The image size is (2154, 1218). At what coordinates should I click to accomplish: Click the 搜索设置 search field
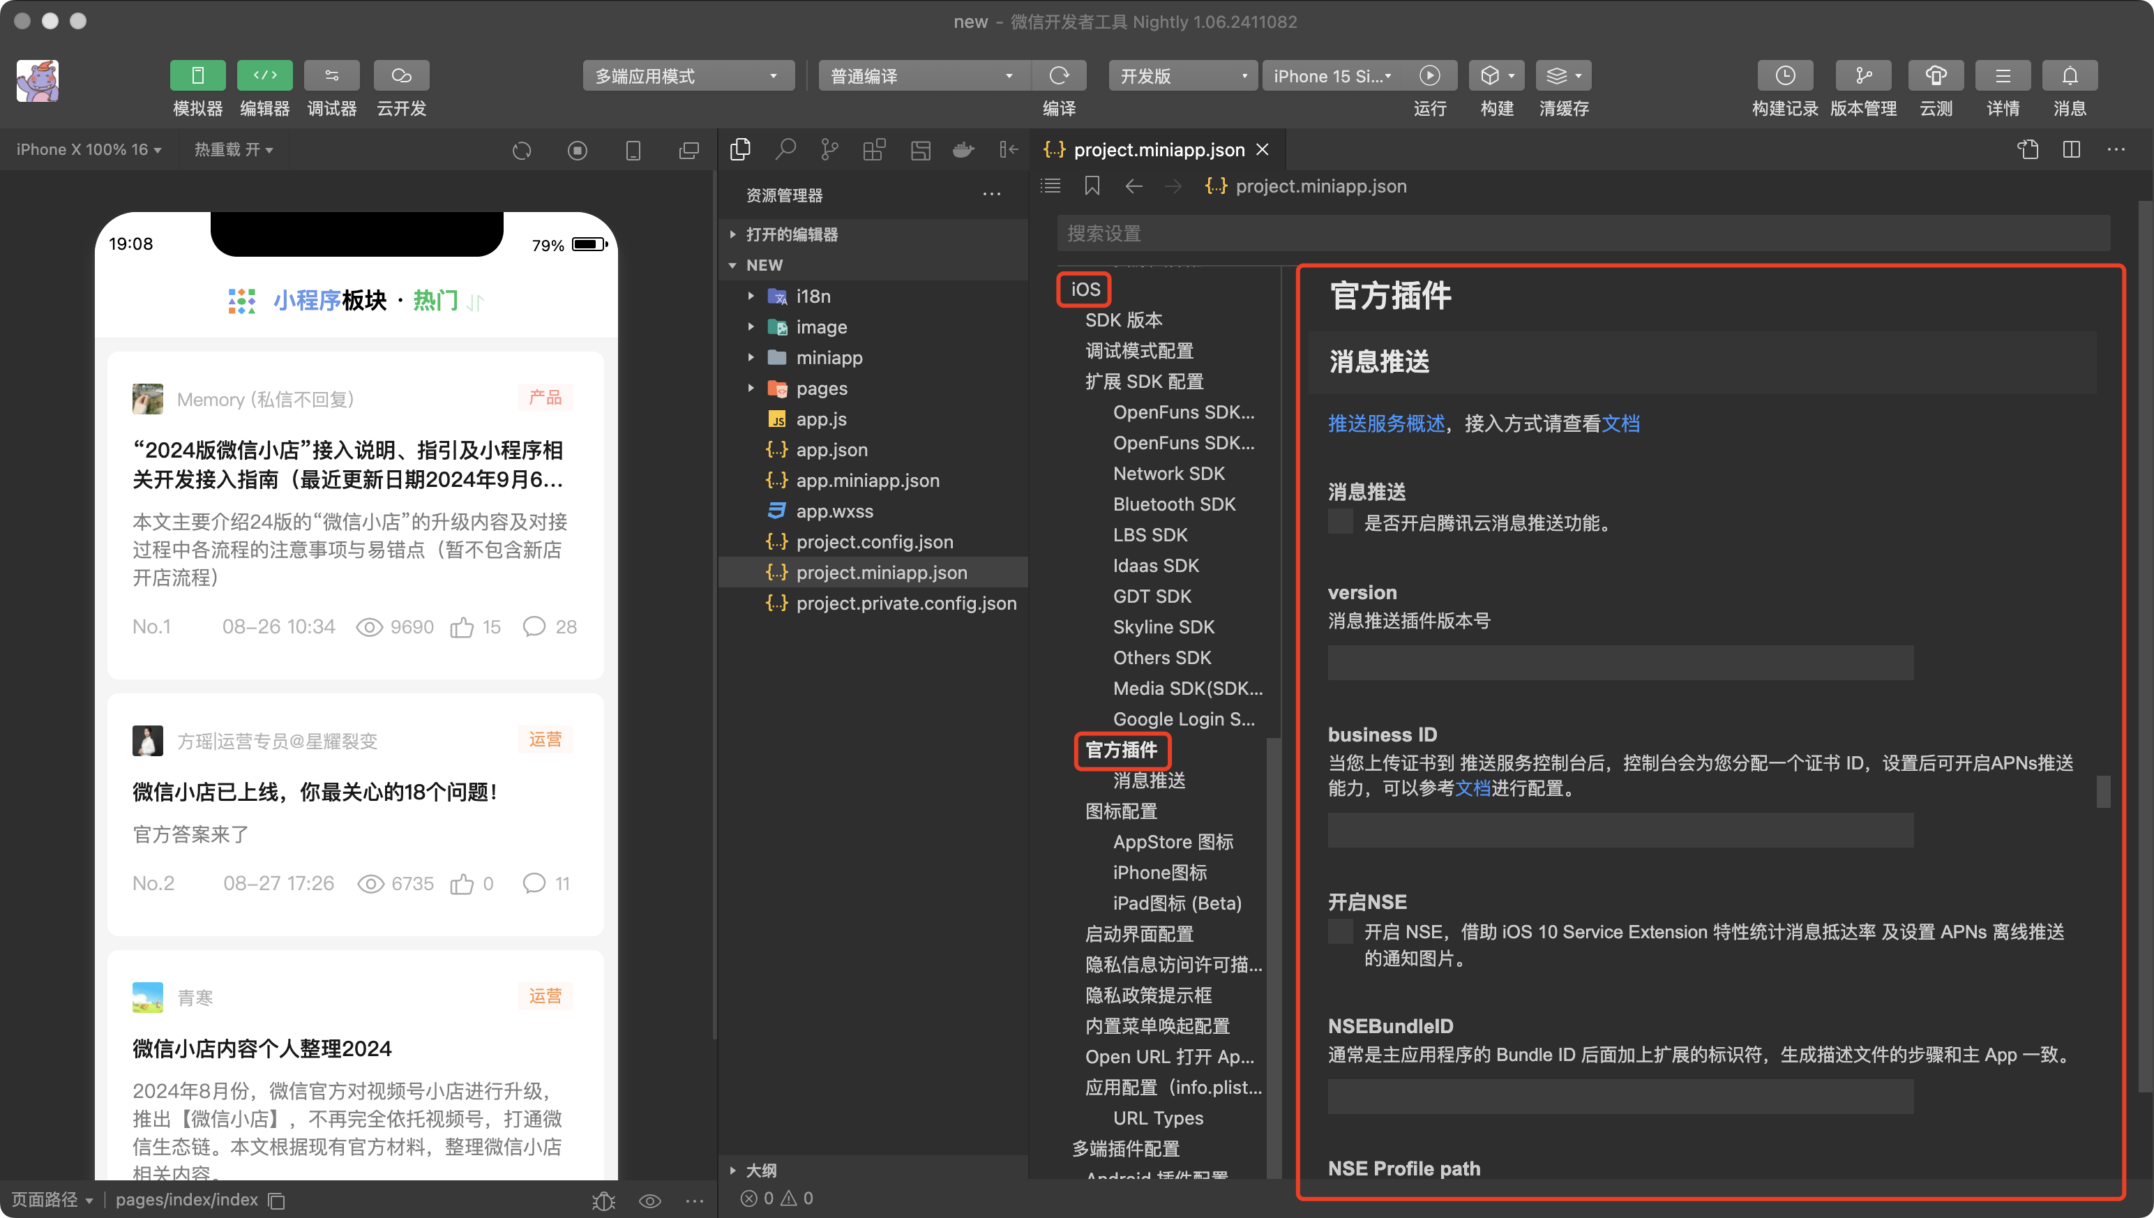coord(1583,234)
